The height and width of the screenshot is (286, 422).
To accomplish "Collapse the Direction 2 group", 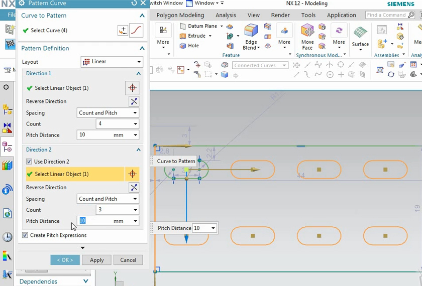I will pyautogui.click(x=139, y=150).
